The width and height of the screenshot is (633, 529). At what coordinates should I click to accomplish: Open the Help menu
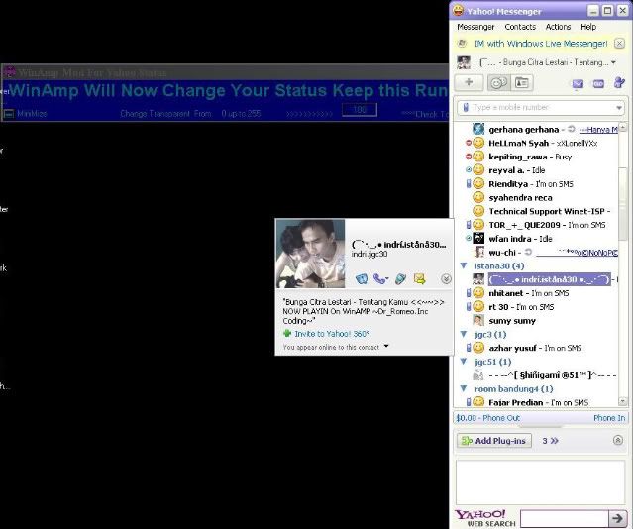(588, 27)
